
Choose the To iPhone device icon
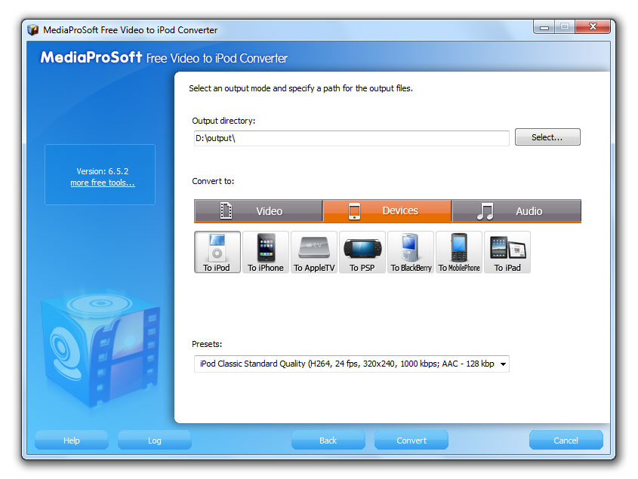(266, 252)
